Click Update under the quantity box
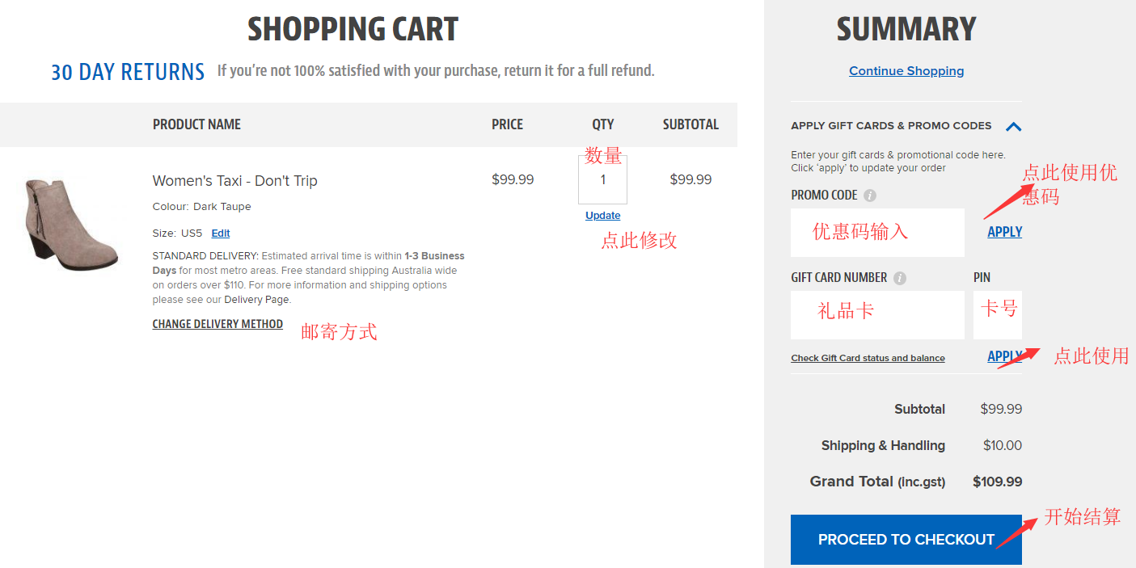Image resolution: width=1136 pixels, height=568 pixels. [602, 216]
